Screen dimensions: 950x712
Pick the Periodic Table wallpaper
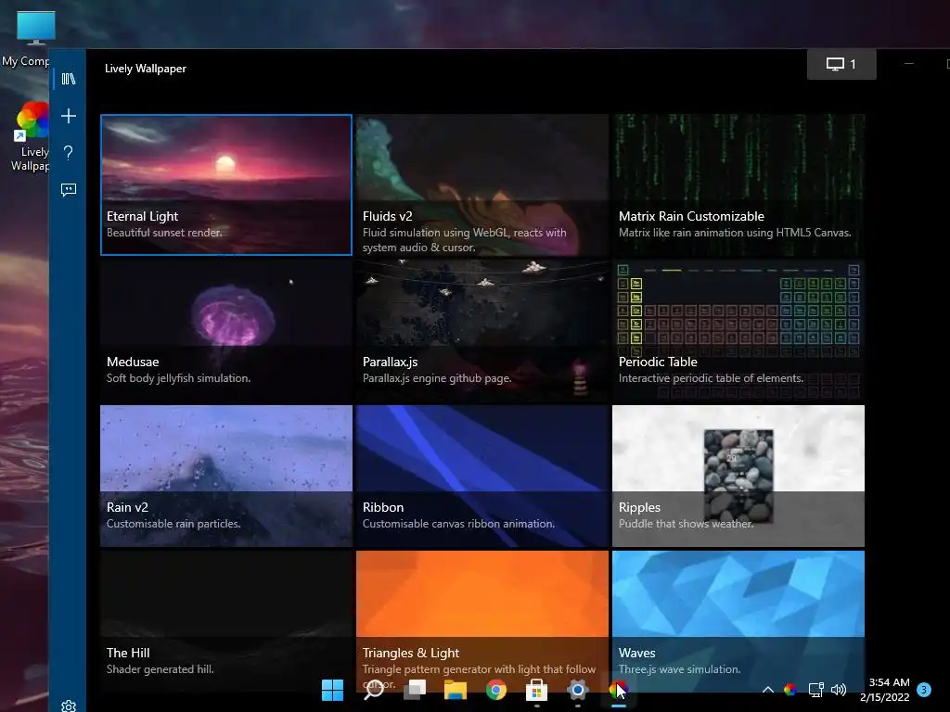[738, 331]
